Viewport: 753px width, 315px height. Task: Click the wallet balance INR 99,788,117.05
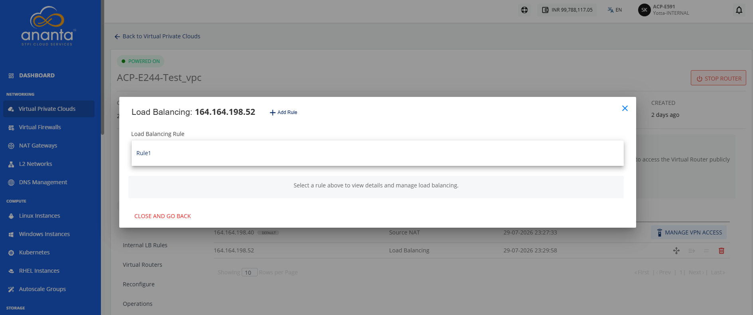pos(567,10)
